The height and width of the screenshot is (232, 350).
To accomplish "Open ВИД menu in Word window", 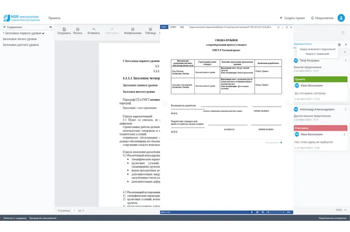I will (x=182, y=27).
